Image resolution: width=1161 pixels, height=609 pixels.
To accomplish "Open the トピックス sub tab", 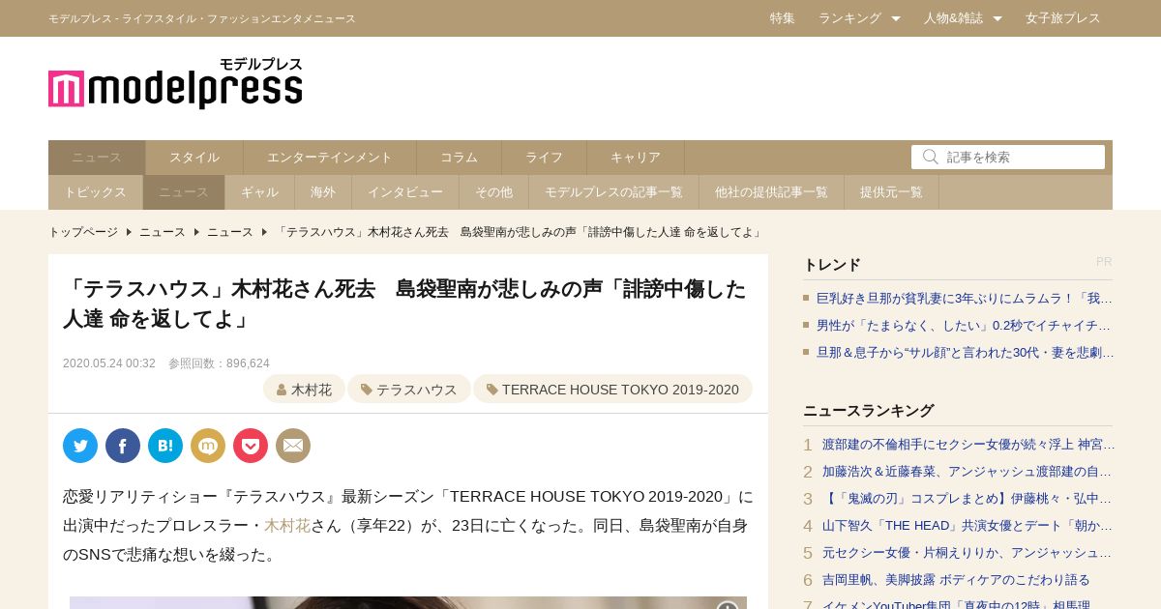I will coord(96,192).
